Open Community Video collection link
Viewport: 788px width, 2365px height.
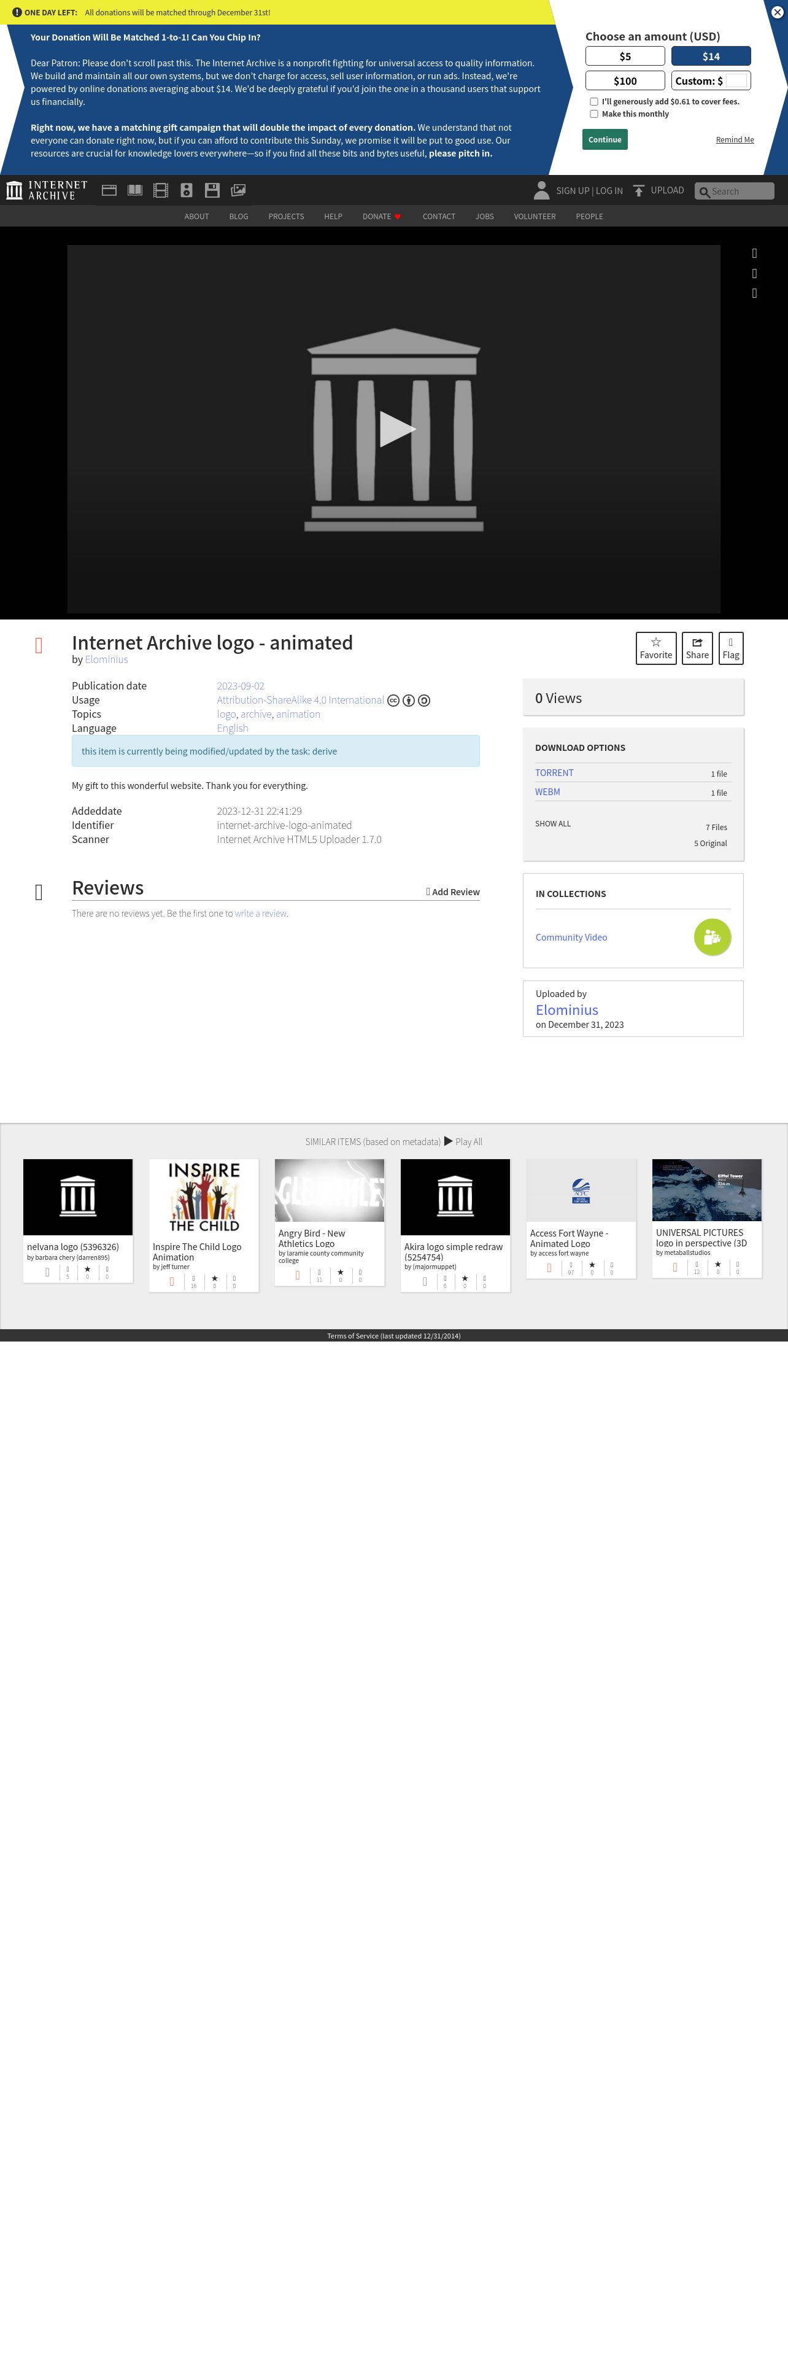[571, 938]
